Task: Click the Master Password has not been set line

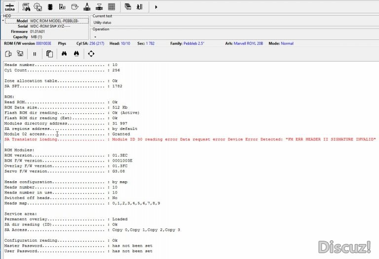Action: [78, 246]
